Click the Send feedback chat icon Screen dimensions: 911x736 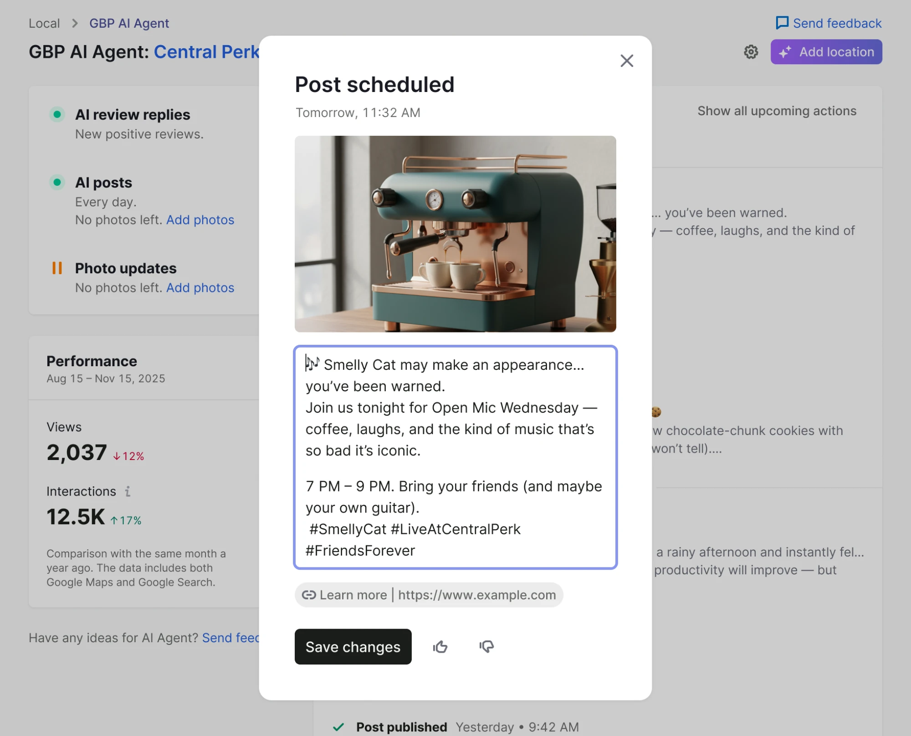coord(782,23)
